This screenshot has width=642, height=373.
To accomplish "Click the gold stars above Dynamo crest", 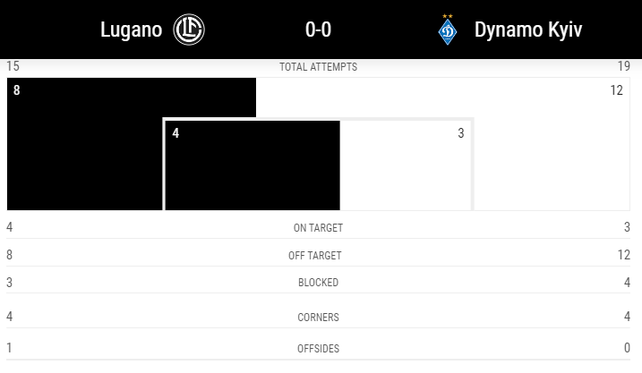I will 448,16.
